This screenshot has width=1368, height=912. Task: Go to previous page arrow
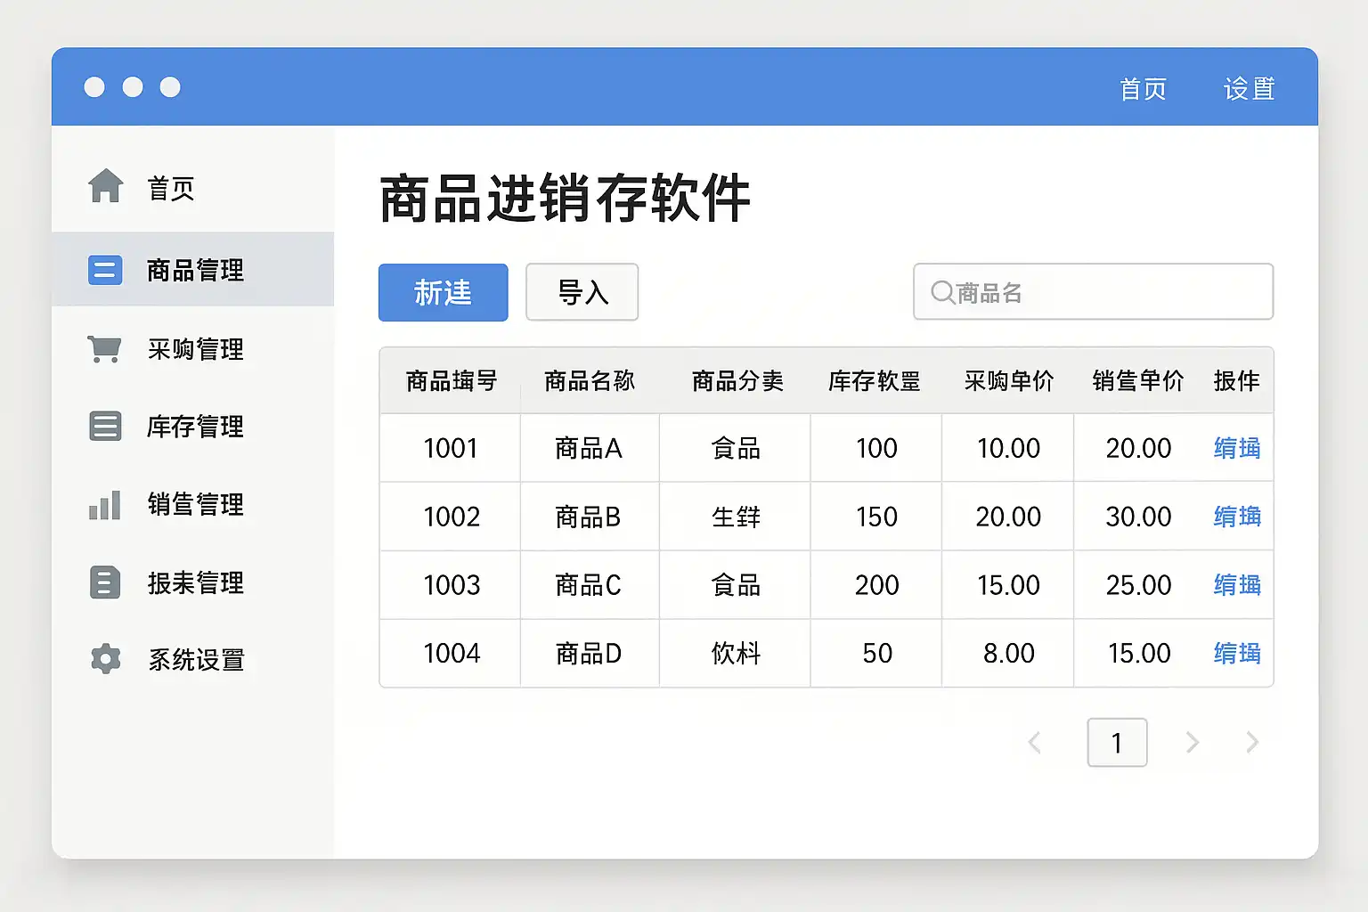[1034, 743]
